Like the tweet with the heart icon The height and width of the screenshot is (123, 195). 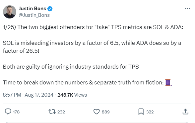[x=97, y=111]
